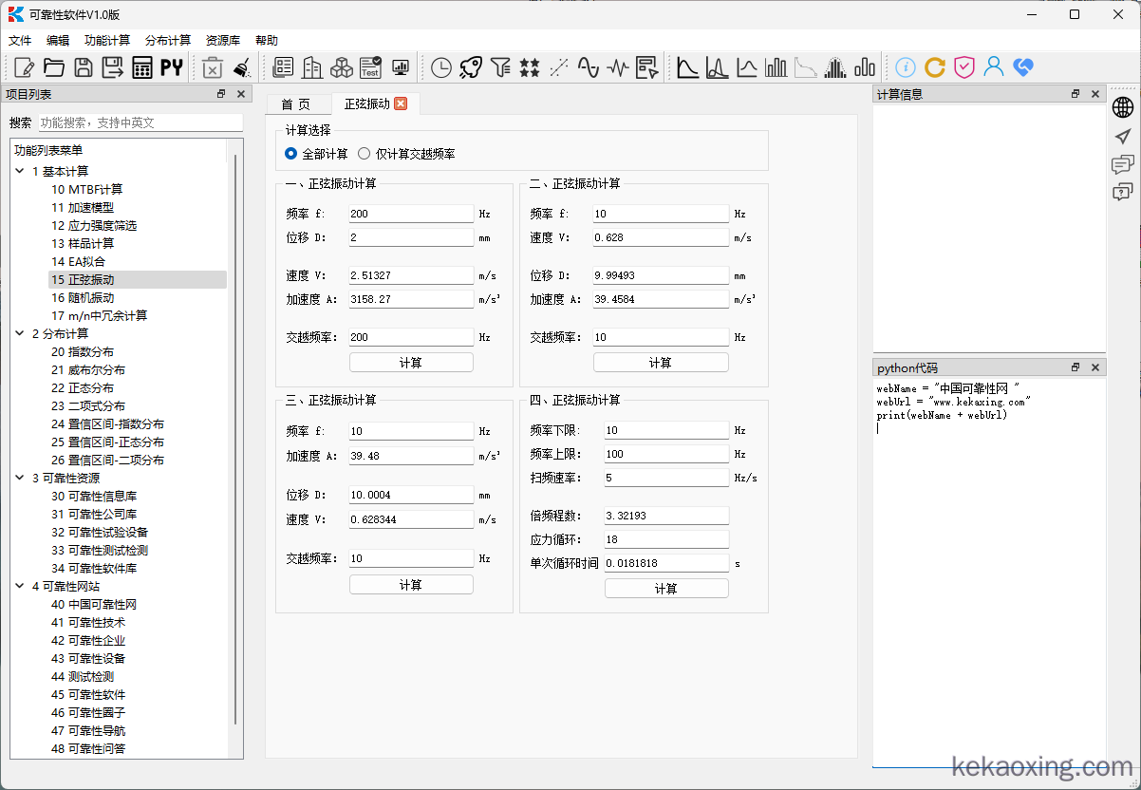Click the exponential decay curve distribution icon
Image resolution: width=1141 pixels, height=790 pixels.
coord(688,67)
